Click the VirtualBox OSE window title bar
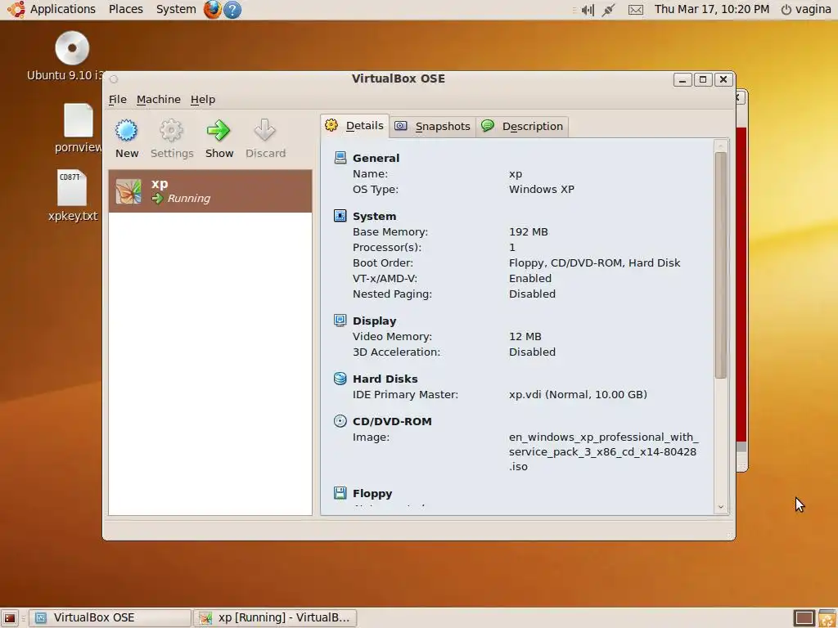This screenshot has height=628, width=838. tap(399, 79)
